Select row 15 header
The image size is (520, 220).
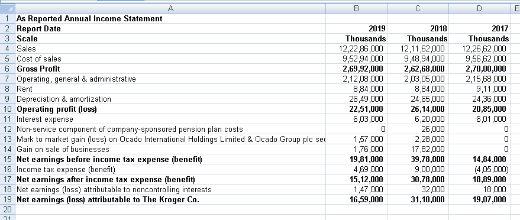(x=7, y=159)
